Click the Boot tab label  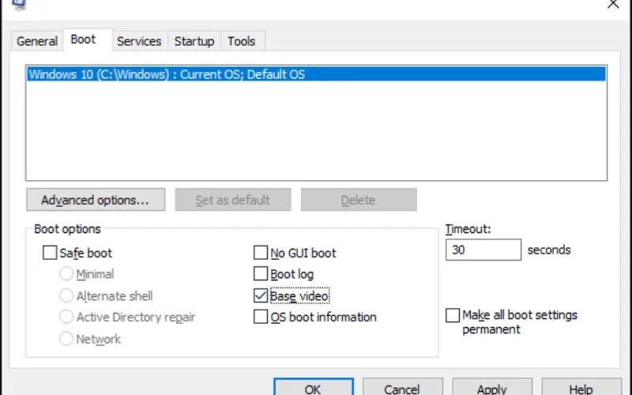click(x=83, y=39)
